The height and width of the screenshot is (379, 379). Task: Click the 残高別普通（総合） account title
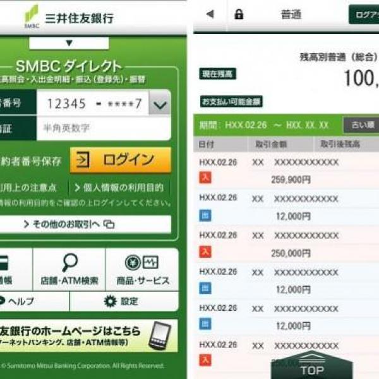pyautogui.click(x=339, y=57)
